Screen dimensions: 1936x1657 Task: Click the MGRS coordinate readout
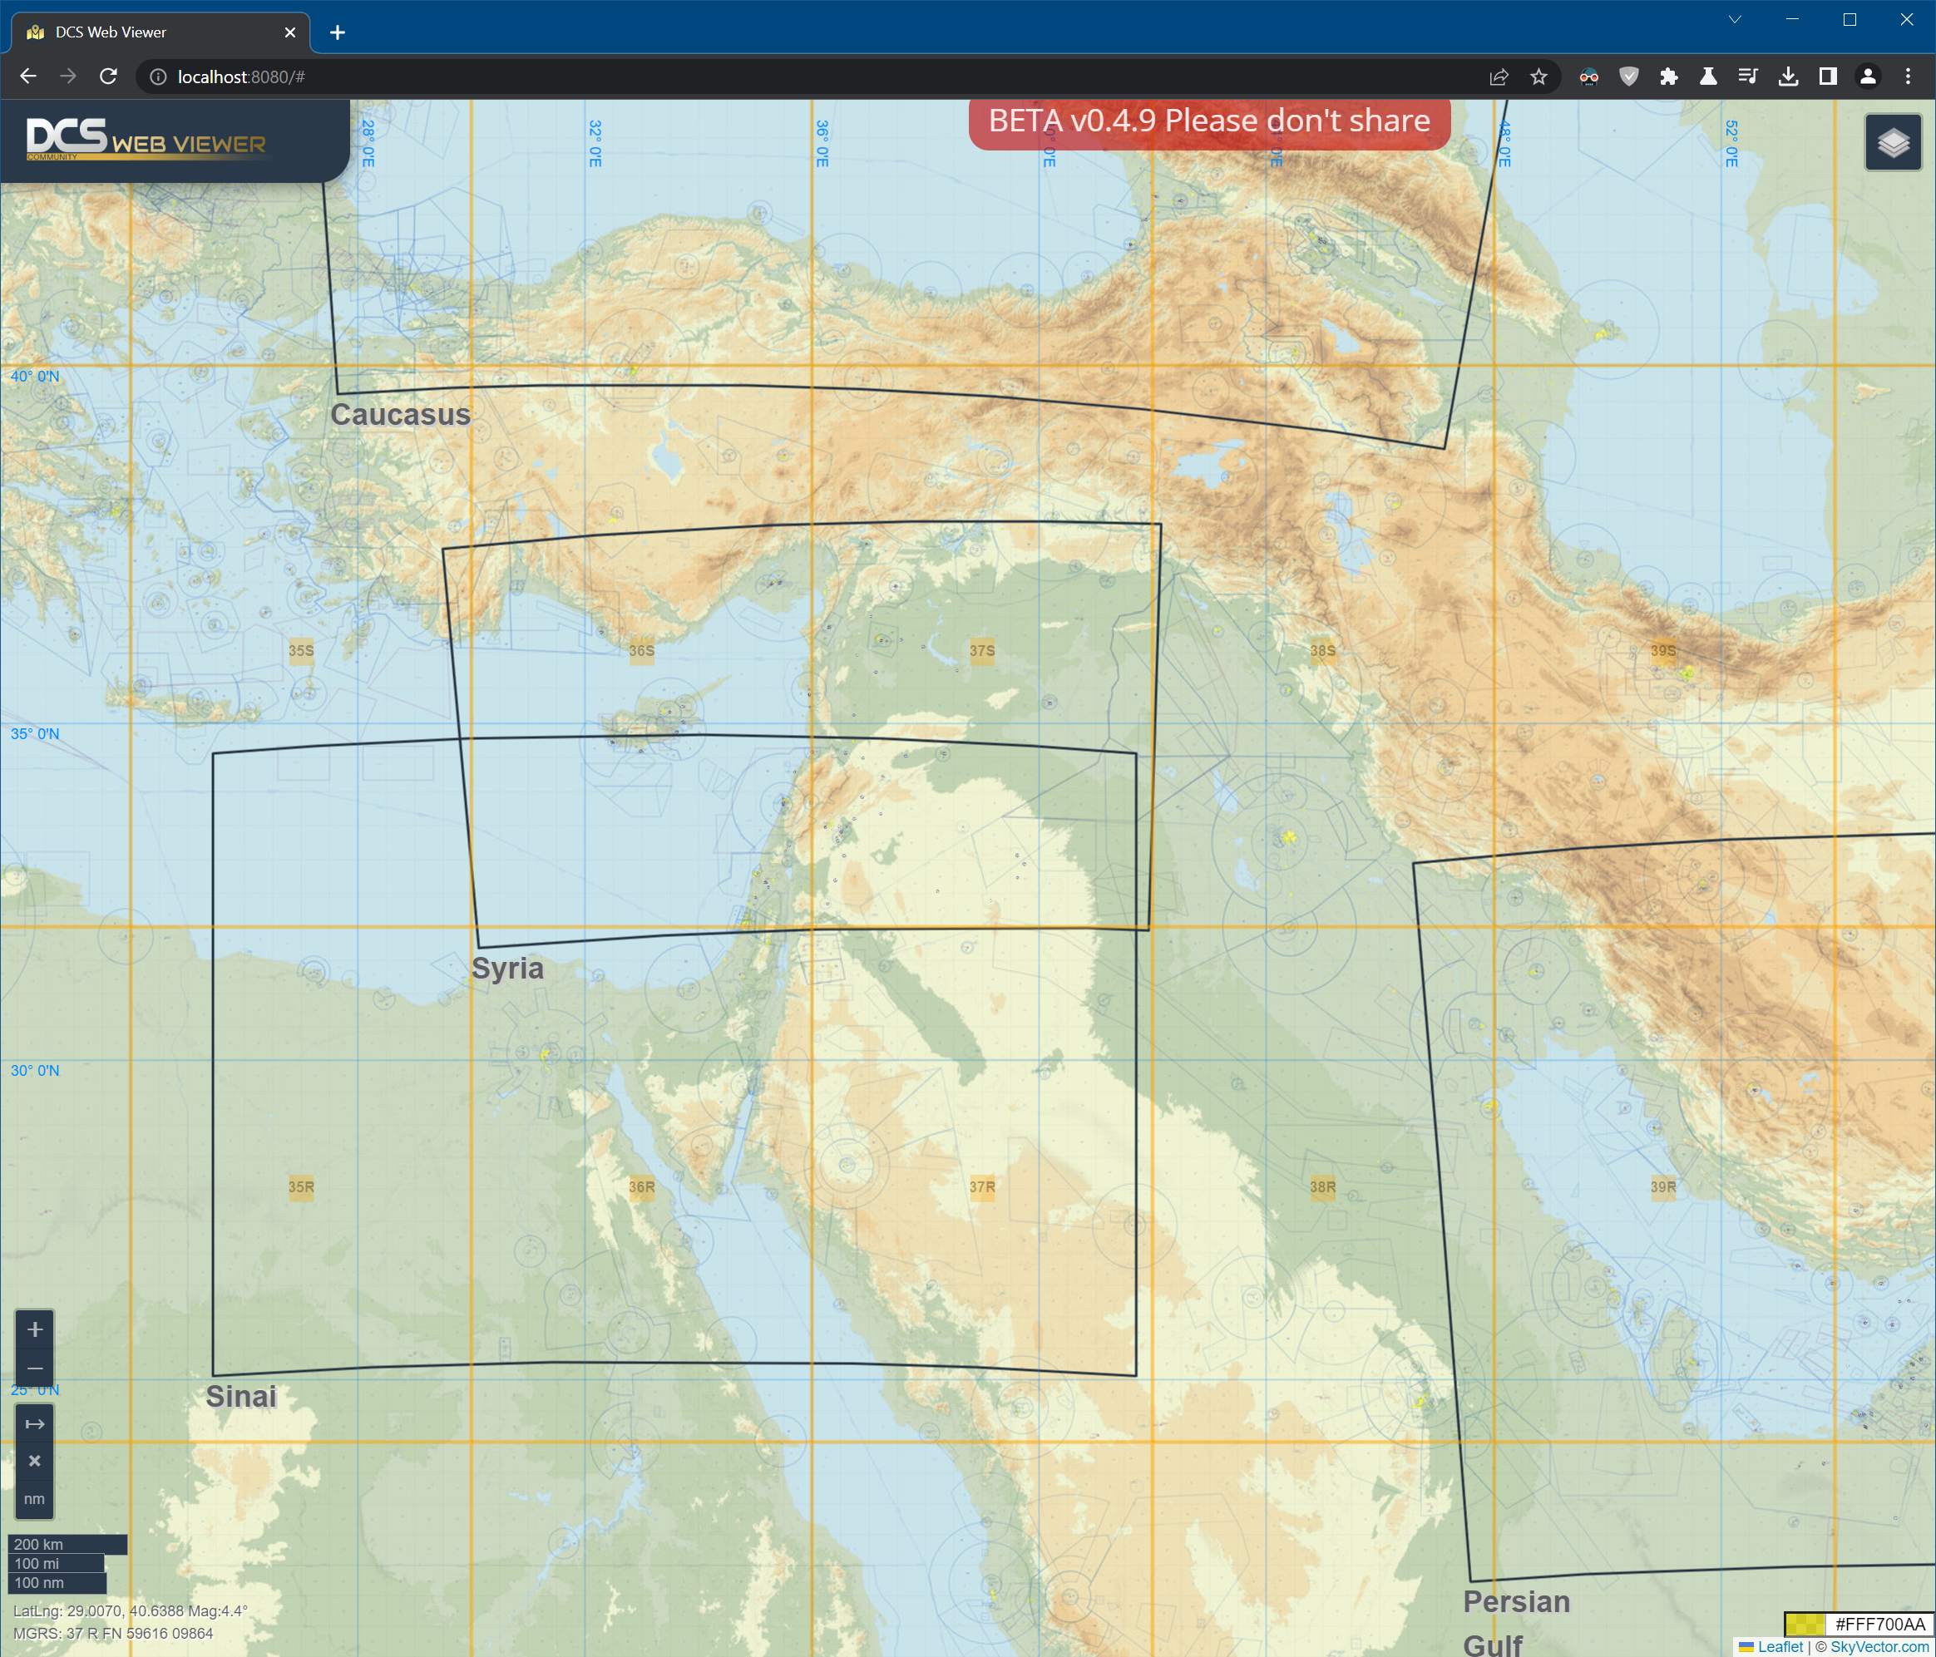[113, 1634]
